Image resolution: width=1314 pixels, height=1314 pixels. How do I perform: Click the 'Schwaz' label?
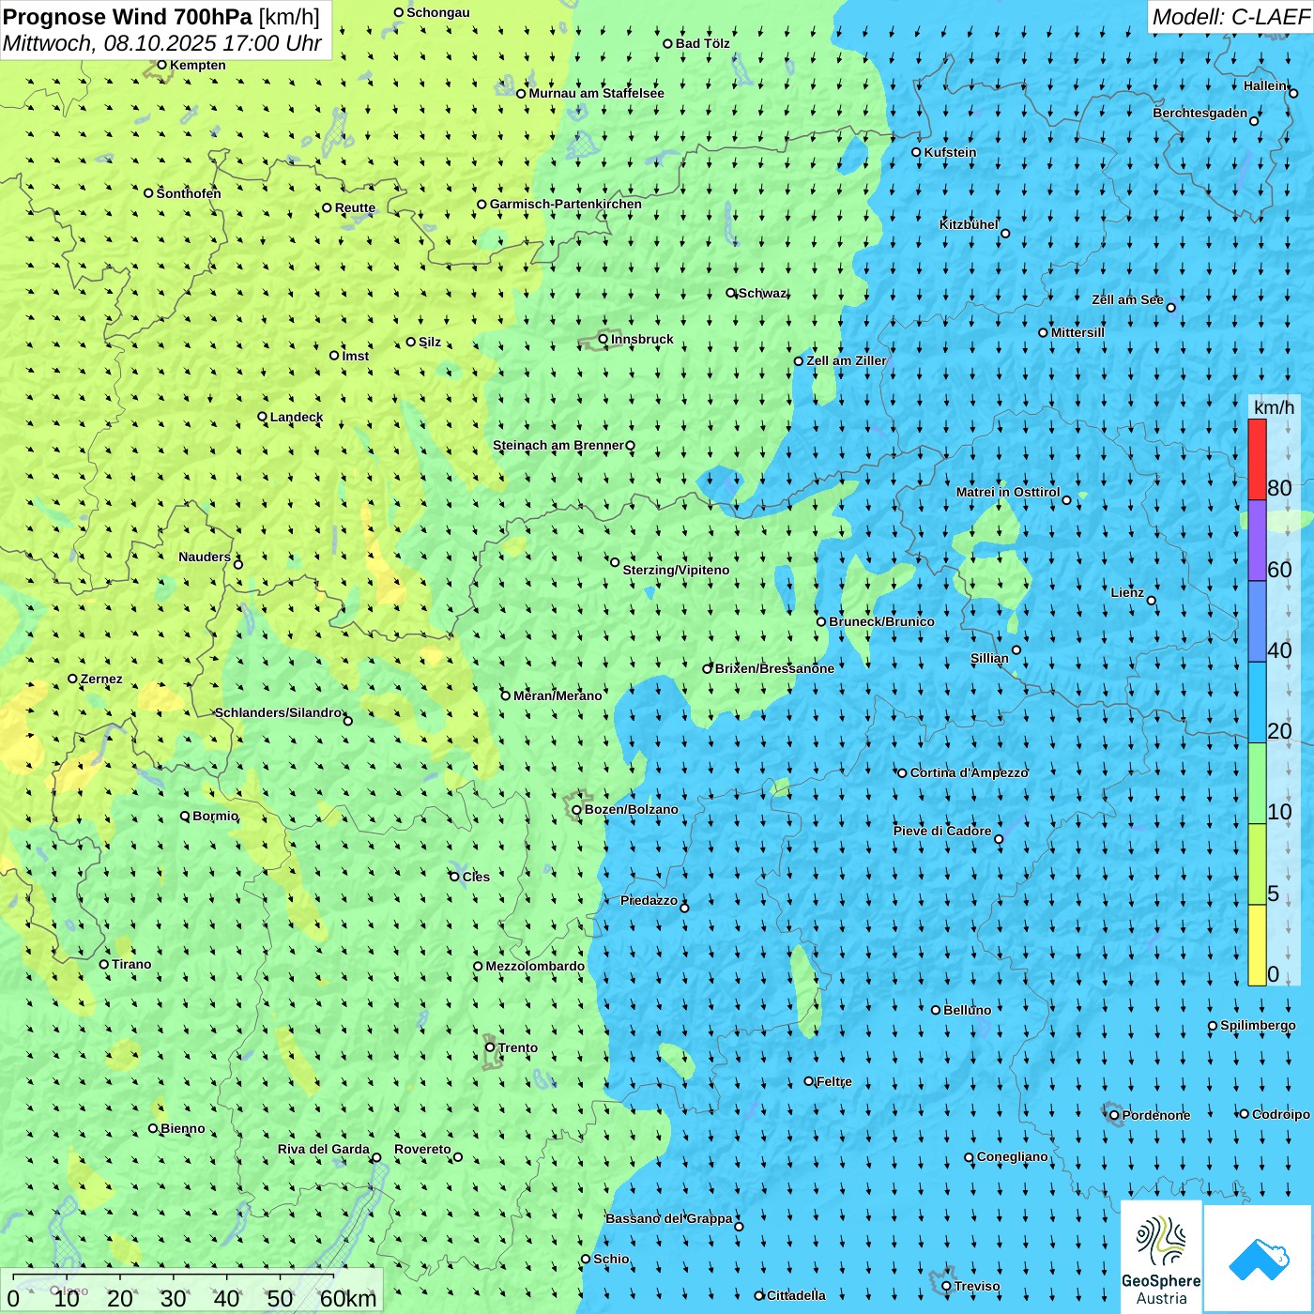(762, 293)
